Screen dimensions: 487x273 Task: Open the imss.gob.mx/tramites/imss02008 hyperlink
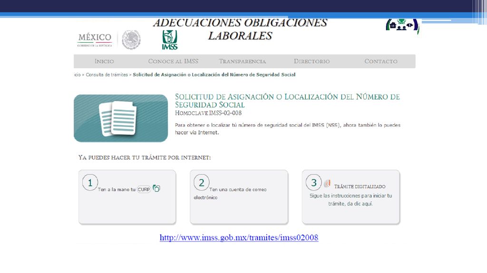pyautogui.click(x=239, y=237)
